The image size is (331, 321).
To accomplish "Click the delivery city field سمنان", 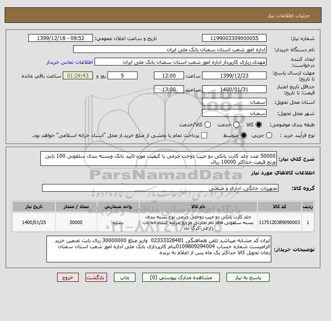I will [234, 113].
